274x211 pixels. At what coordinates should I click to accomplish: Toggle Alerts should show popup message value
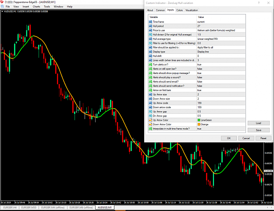(221, 73)
